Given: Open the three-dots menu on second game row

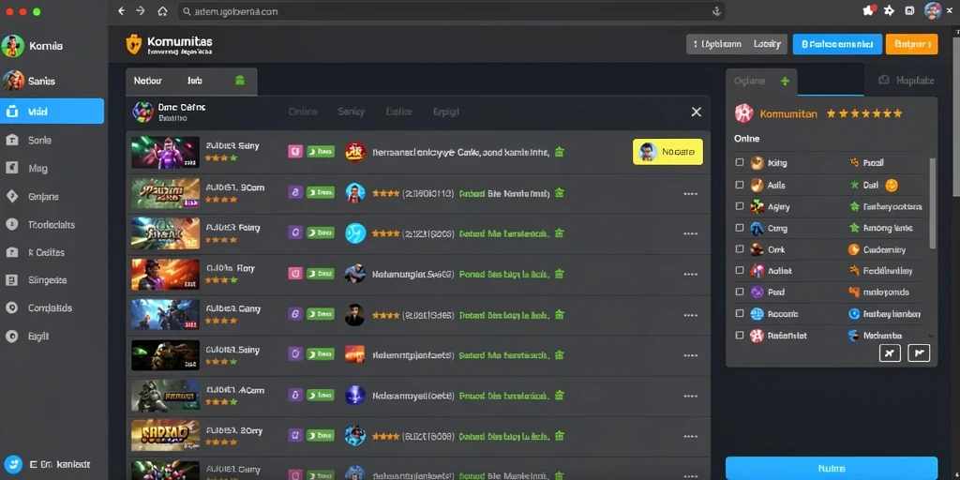Looking at the screenshot, I should (691, 193).
